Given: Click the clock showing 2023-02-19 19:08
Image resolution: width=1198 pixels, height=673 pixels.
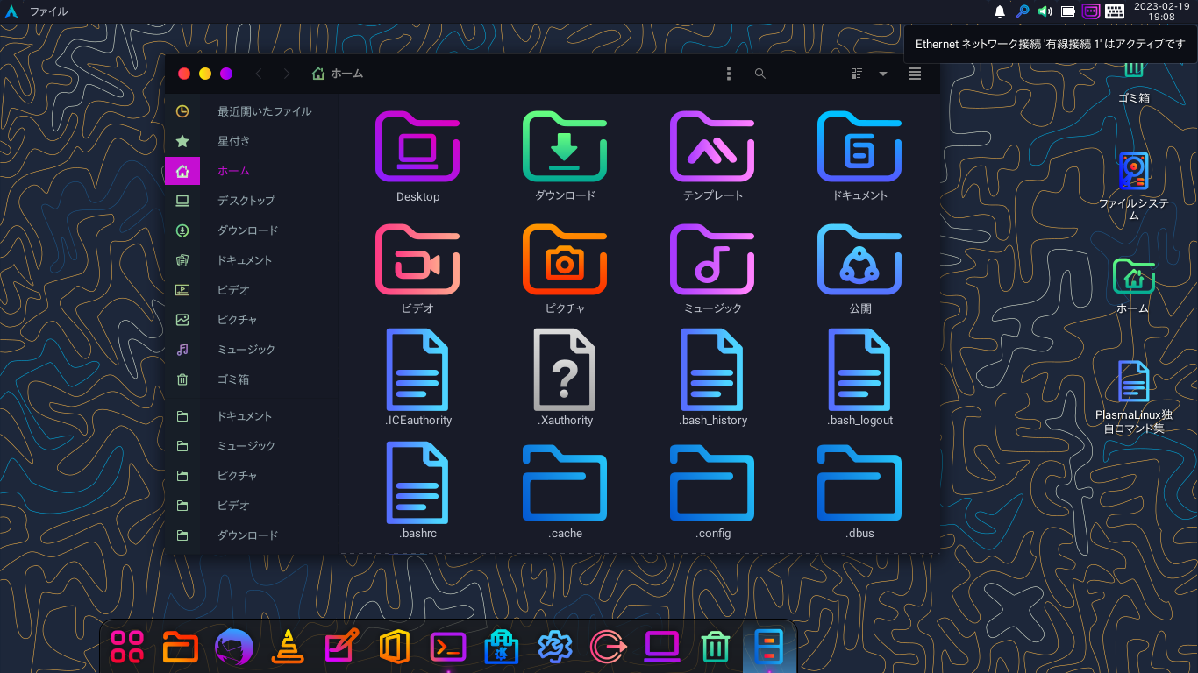Looking at the screenshot, I should tap(1161, 11).
